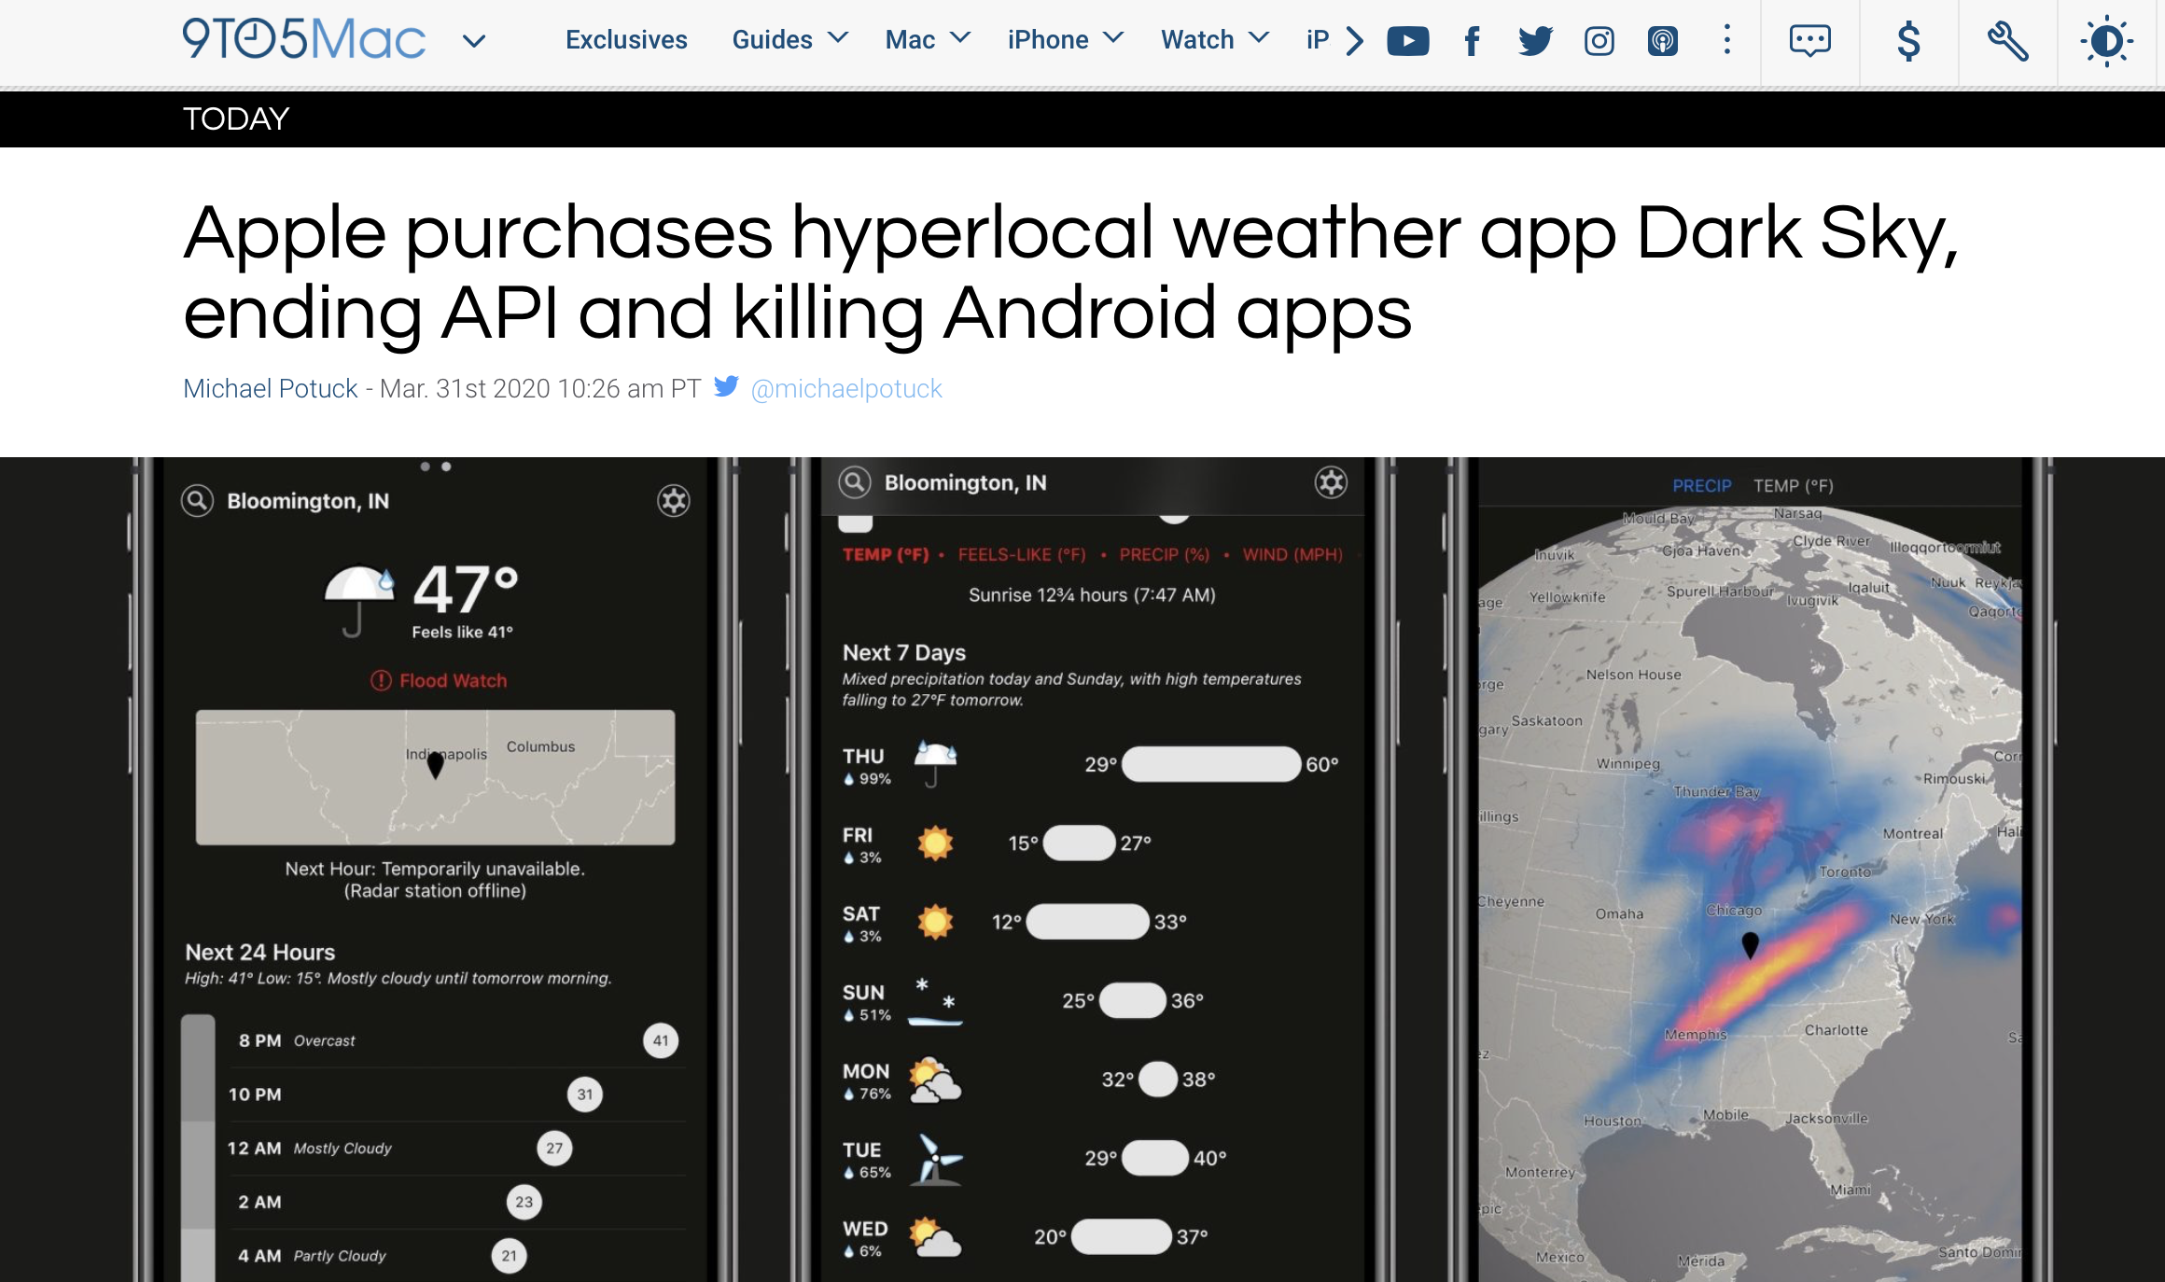2165x1282 pixels.
Task: Expand the site switcher chevron beside logo
Action: (474, 41)
